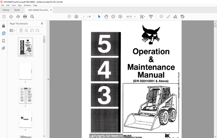Choose the Selection arrow tool

click(x=99, y=16)
